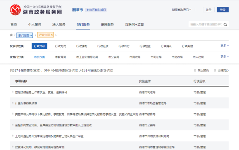239x150 pixels.
Task: Click the 注册 button
Action: click(x=209, y=10)
